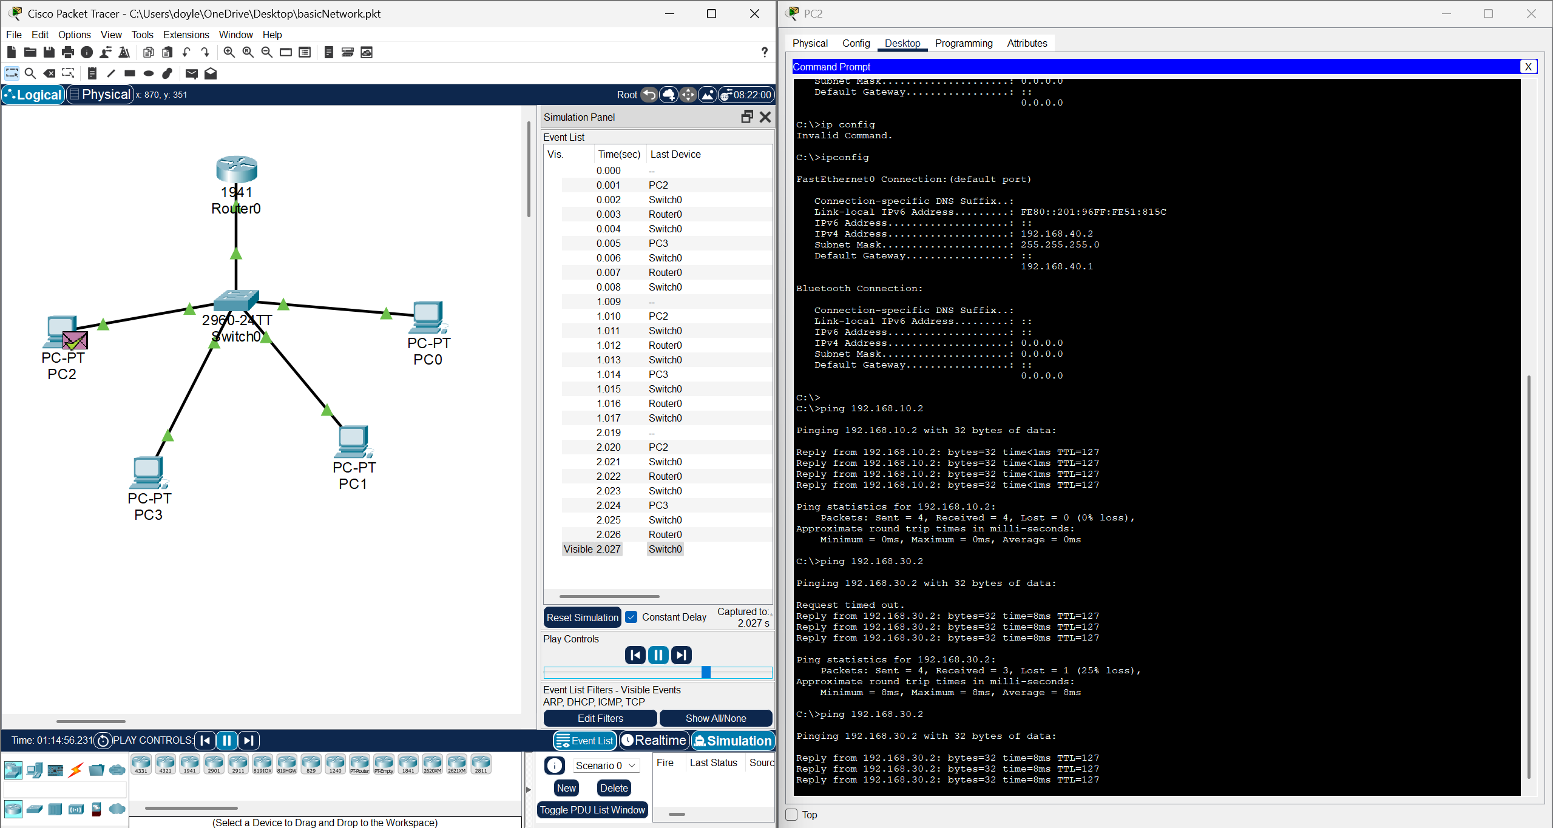The width and height of the screenshot is (1553, 828).
Task: Click the event list horizontal scrollbar
Action: 609,596
